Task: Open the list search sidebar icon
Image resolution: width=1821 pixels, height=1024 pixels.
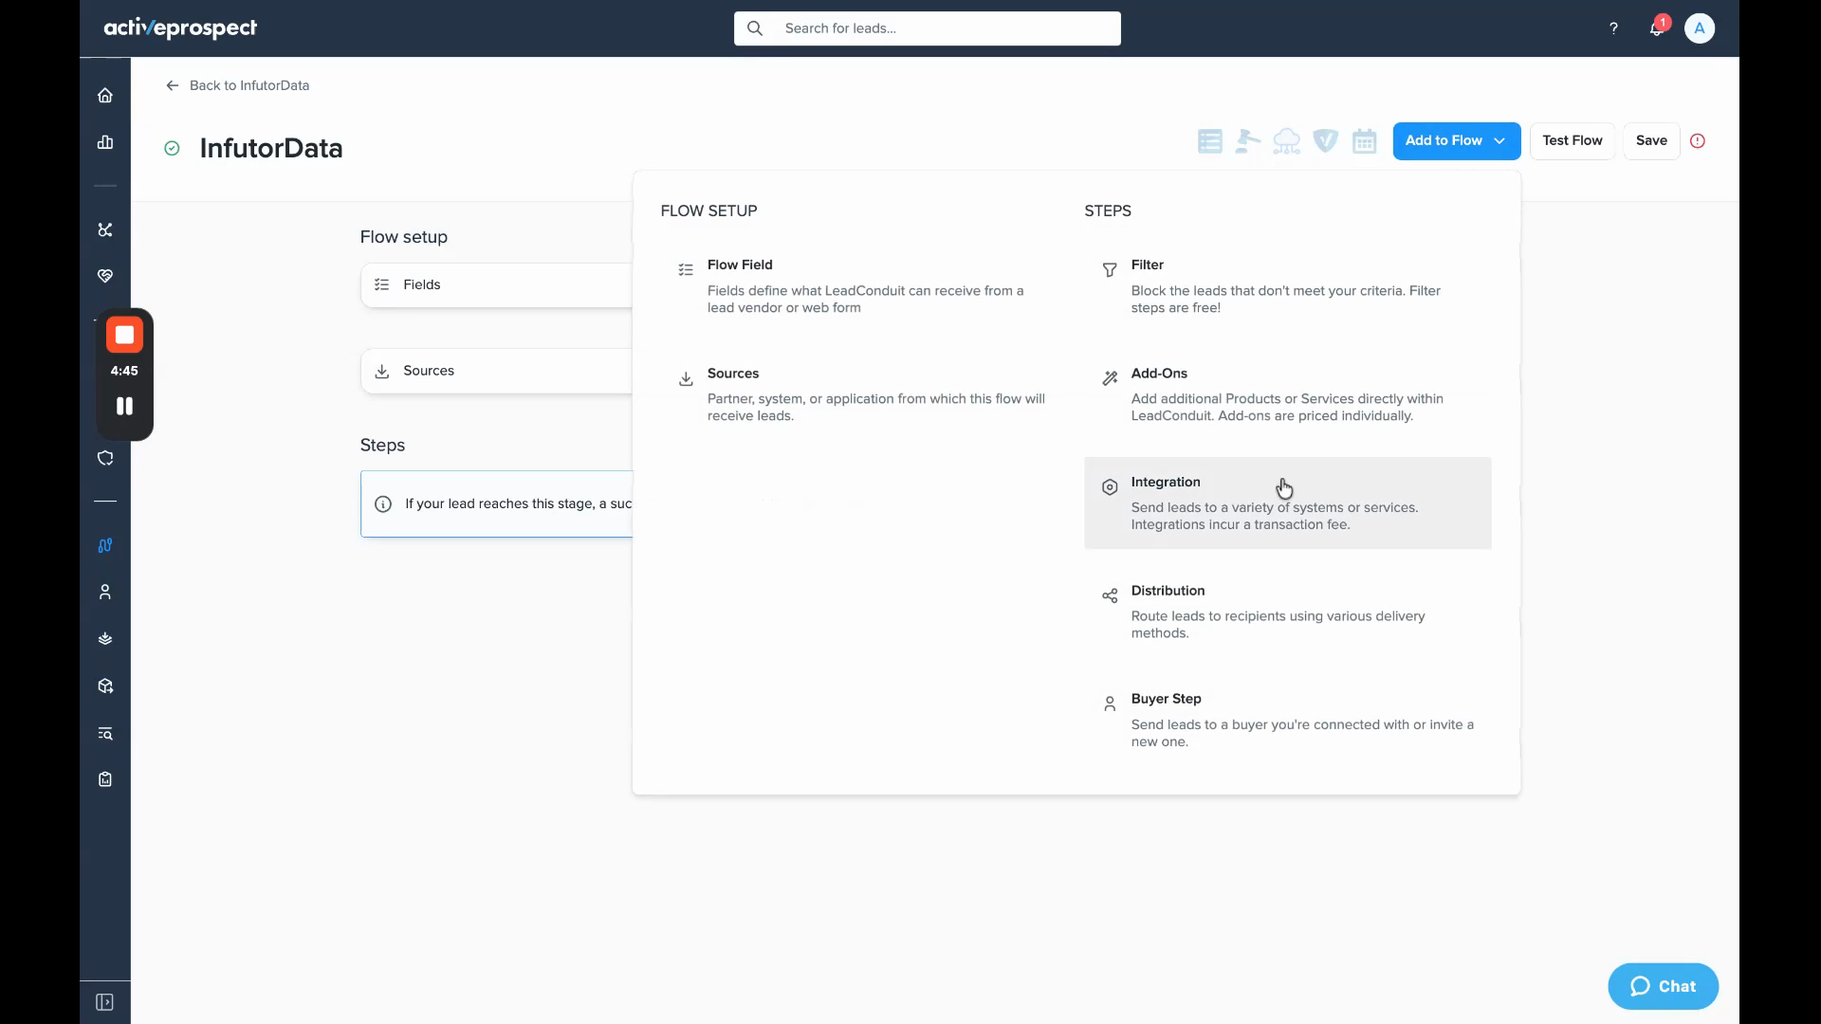Action: (x=105, y=733)
